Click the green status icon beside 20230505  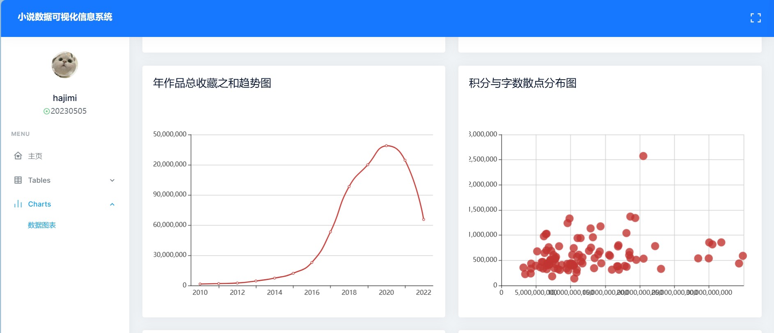46,111
